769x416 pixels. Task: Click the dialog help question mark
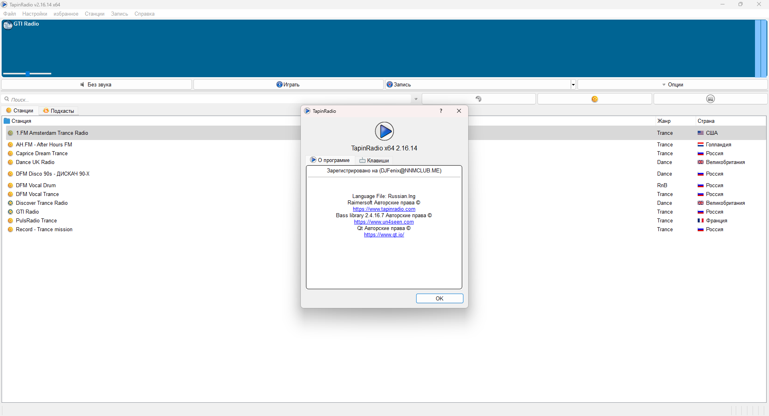(441, 111)
